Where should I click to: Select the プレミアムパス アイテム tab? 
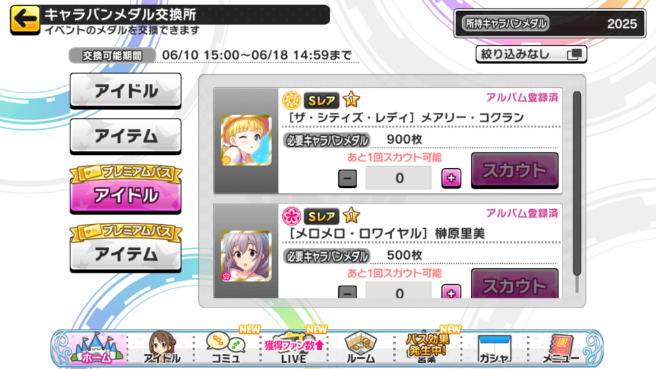pos(126,248)
